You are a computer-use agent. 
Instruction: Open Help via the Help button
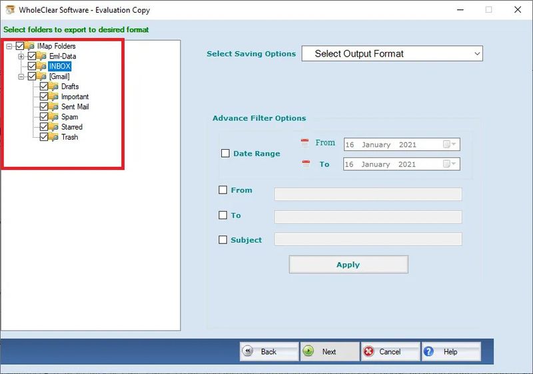[452, 351]
